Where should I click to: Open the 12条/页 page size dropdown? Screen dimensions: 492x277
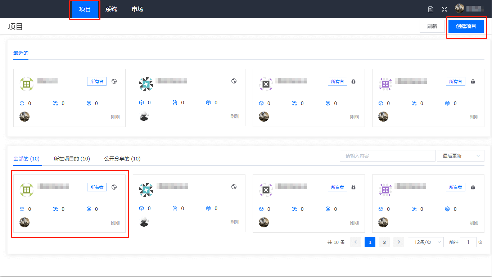(426, 242)
